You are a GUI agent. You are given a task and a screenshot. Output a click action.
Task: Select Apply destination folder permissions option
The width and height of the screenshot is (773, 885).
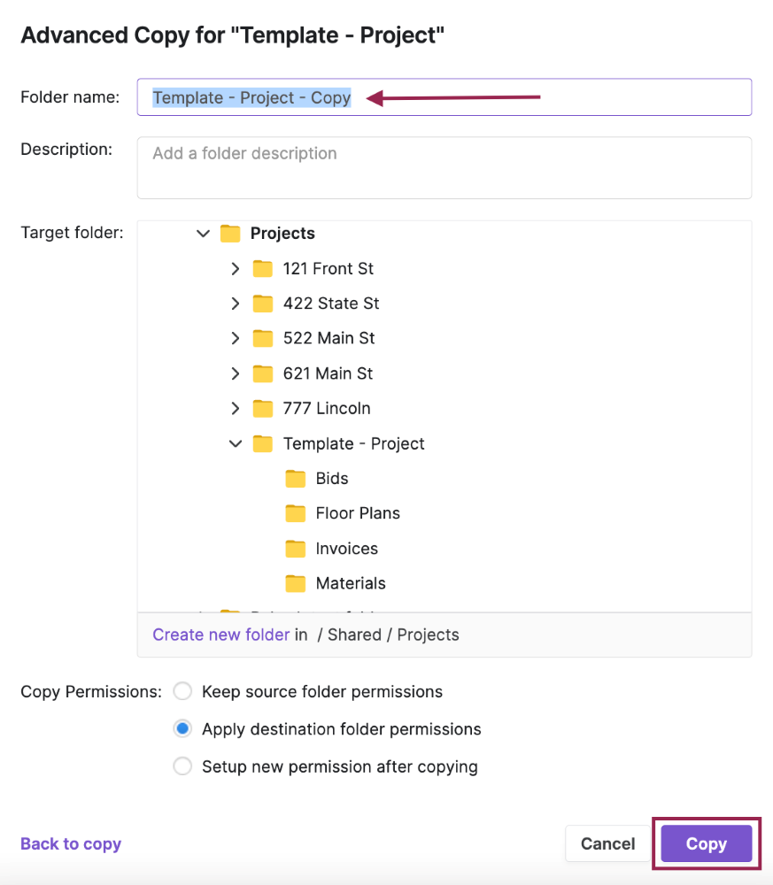(182, 728)
